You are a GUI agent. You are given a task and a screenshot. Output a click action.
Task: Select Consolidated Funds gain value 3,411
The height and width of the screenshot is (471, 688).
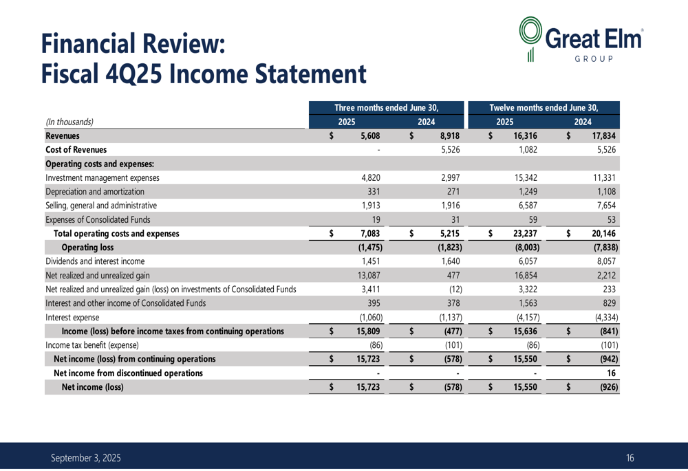click(x=371, y=289)
